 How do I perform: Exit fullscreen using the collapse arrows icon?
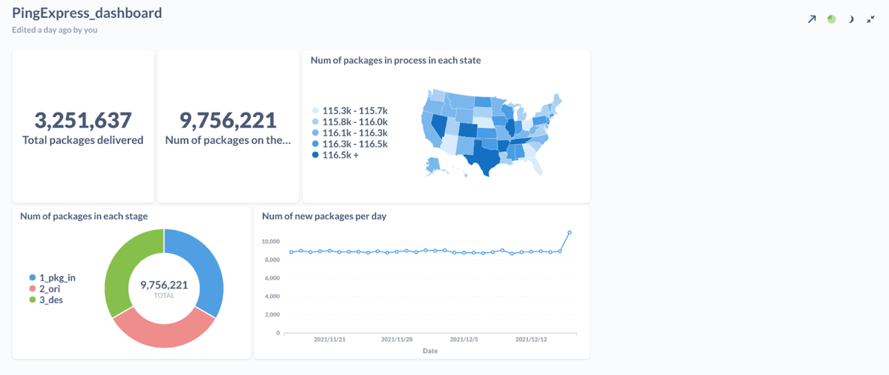pos(870,19)
